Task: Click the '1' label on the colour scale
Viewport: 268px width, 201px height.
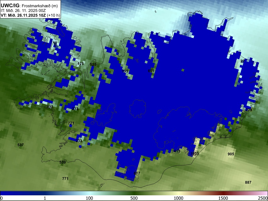Action: (x=45, y=198)
